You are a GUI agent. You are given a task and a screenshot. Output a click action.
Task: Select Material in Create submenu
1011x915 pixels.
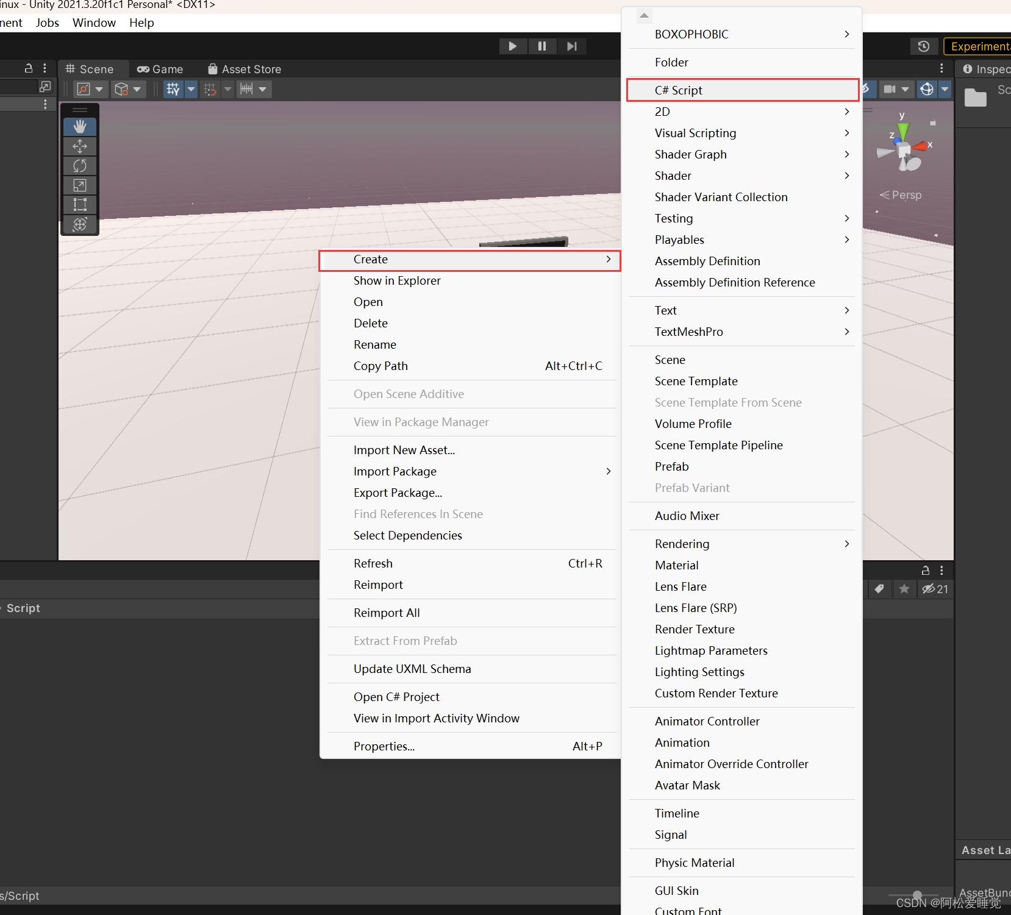741,565
